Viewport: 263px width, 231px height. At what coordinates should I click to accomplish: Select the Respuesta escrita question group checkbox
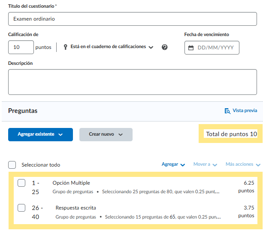pyautogui.click(x=21, y=208)
